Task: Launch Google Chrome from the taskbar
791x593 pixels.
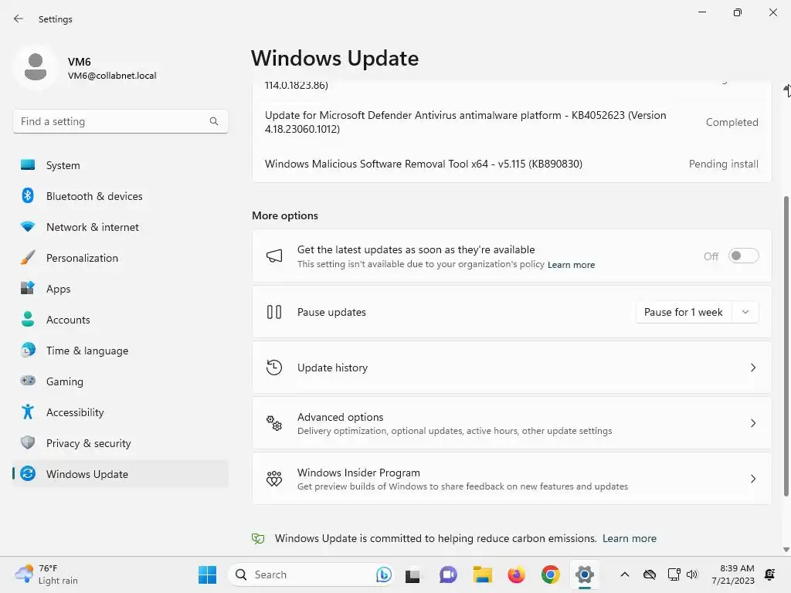Action: tap(550, 574)
